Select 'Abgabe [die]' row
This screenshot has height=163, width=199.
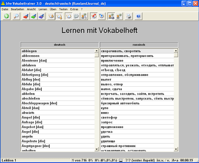point(58,89)
